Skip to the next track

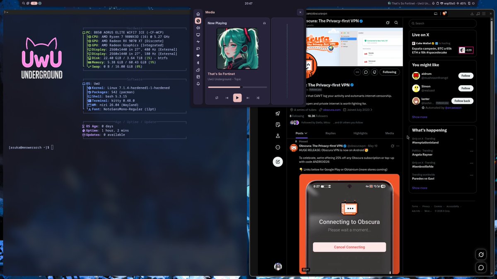point(248,98)
